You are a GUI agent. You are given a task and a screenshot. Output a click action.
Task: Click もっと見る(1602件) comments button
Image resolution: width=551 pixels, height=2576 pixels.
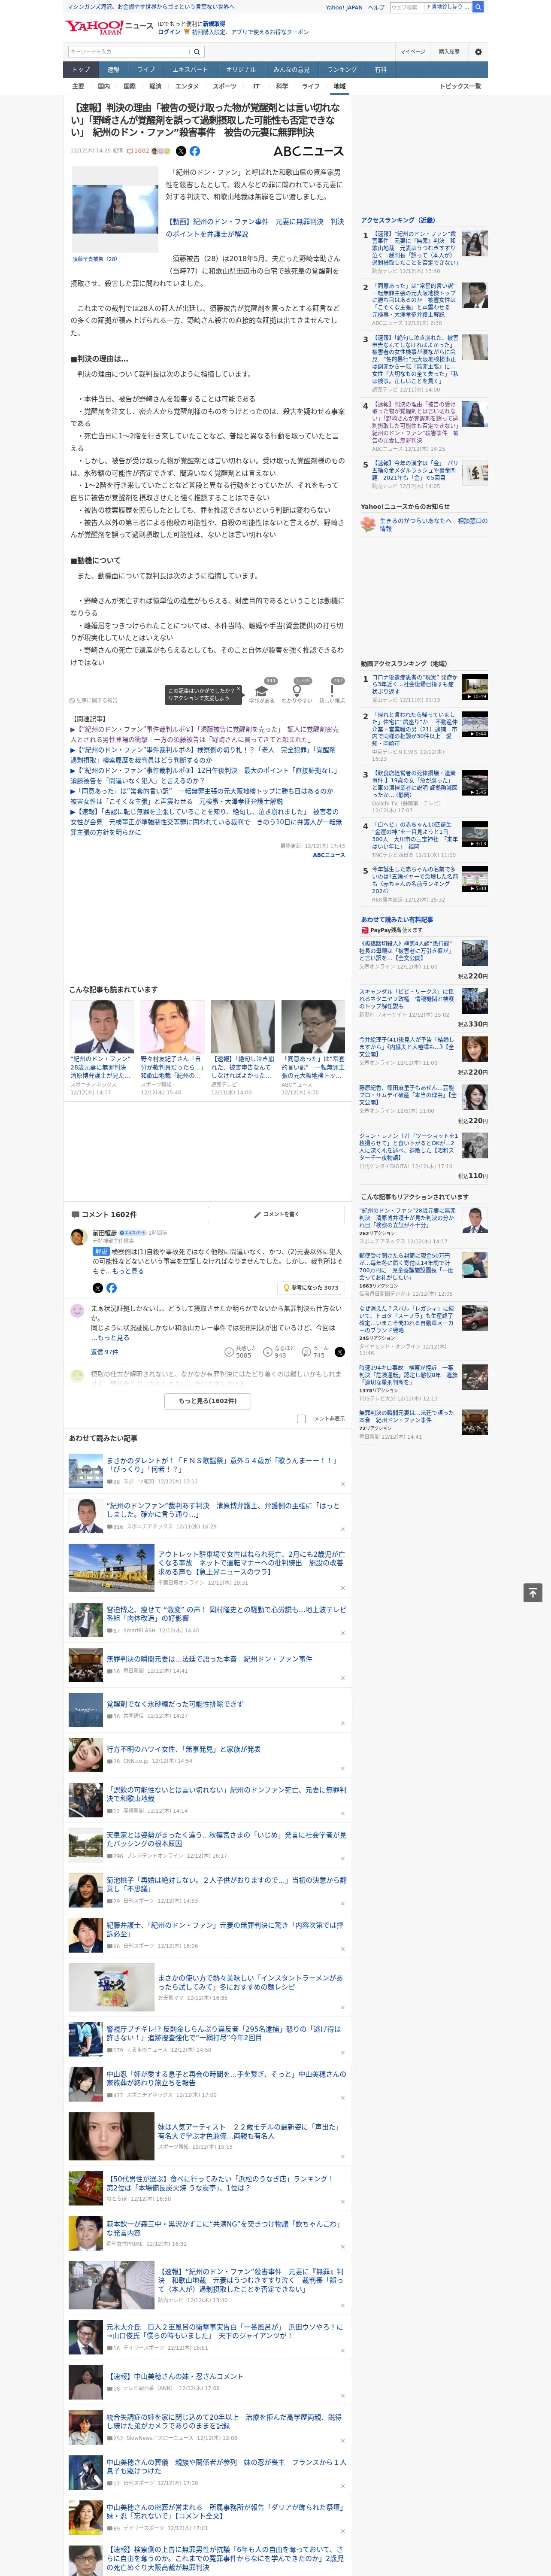(208, 1400)
